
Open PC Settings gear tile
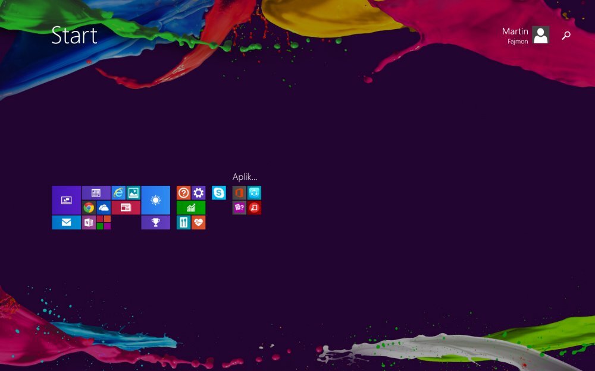[x=198, y=193]
